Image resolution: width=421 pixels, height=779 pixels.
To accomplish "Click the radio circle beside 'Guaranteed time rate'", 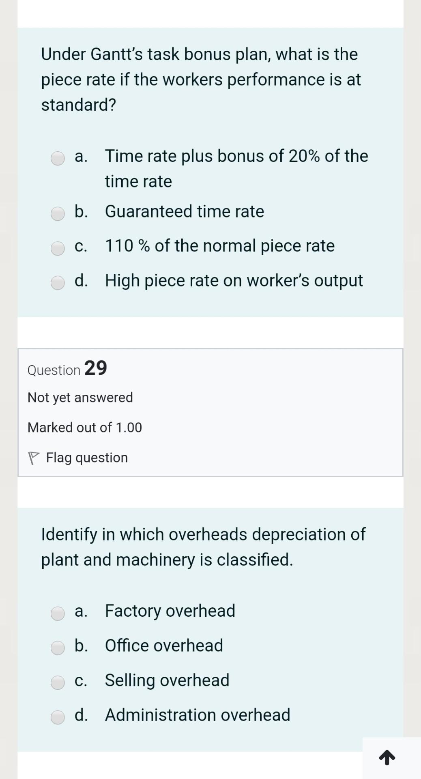I will point(58,214).
